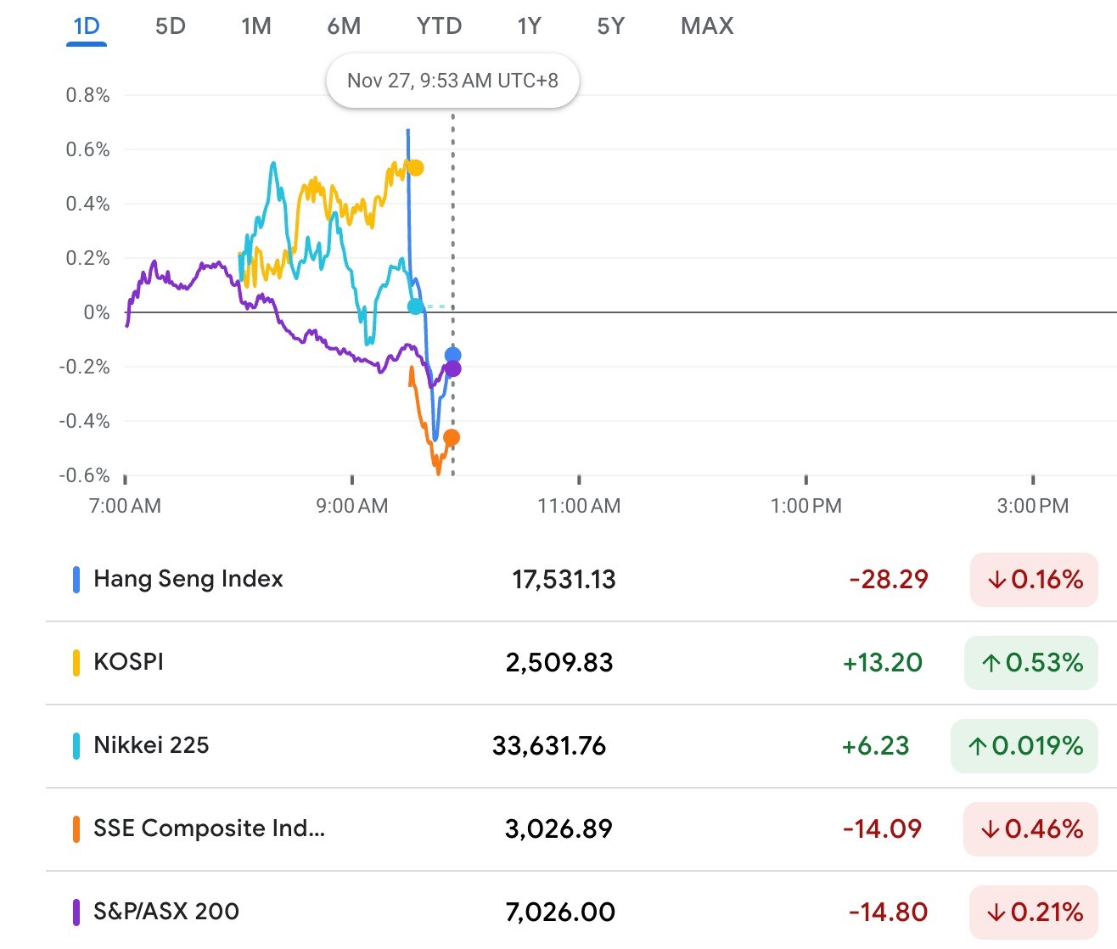Click the Hang Seng down 0.16% badge
The image size is (1117, 949).
coord(1034,580)
